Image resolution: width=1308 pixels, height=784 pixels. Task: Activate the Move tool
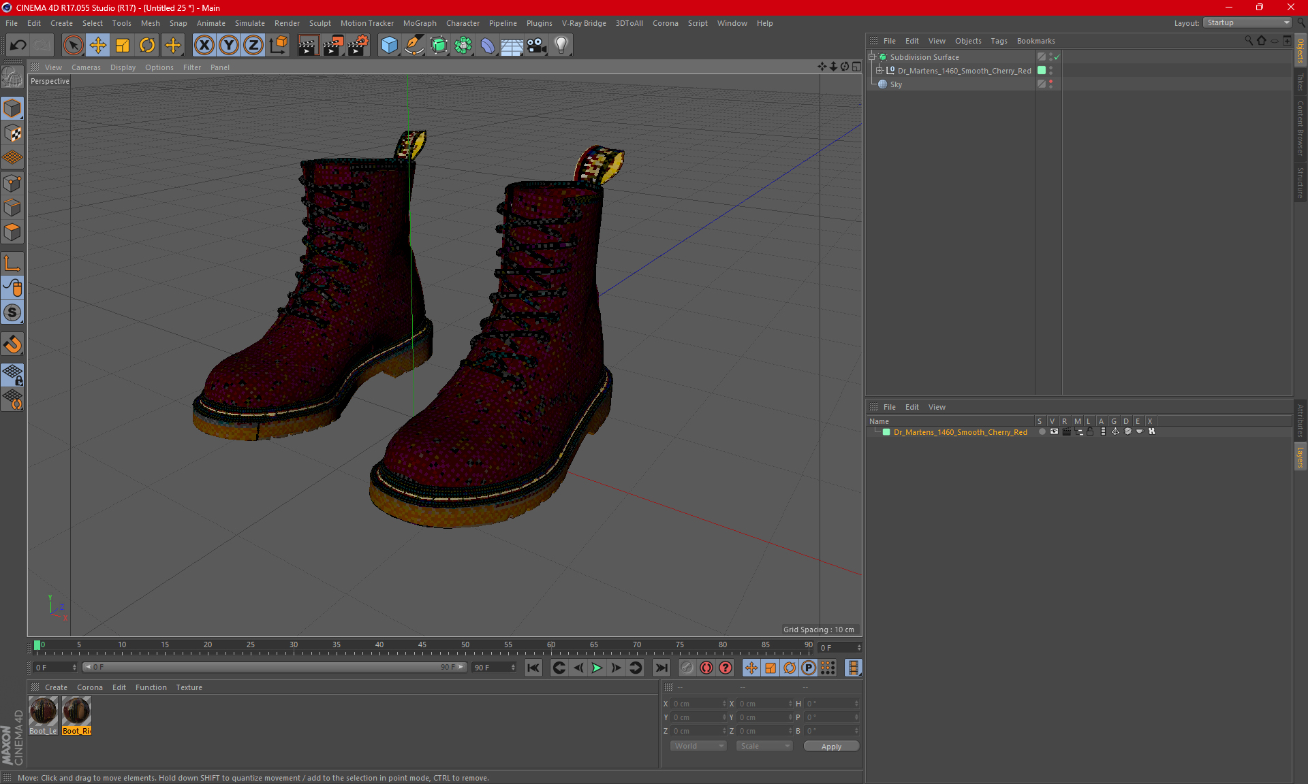[98, 46]
